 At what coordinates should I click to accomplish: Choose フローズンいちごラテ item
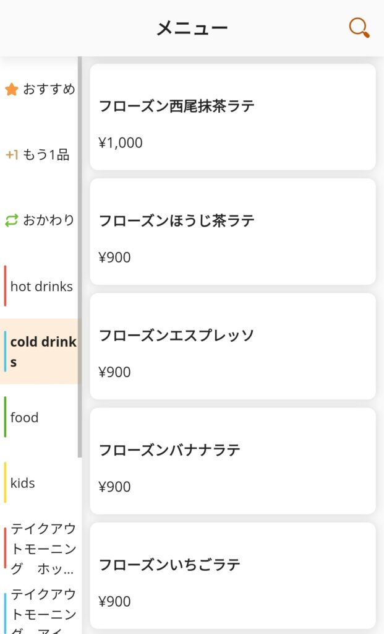tap(233, 575)
